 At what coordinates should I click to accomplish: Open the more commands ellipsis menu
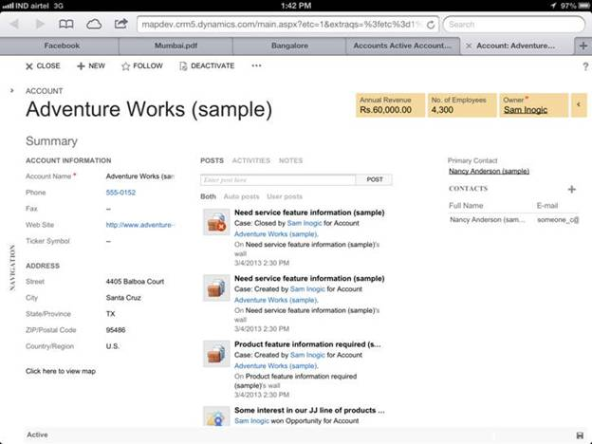pyautogui.click(x=256, y=65)
